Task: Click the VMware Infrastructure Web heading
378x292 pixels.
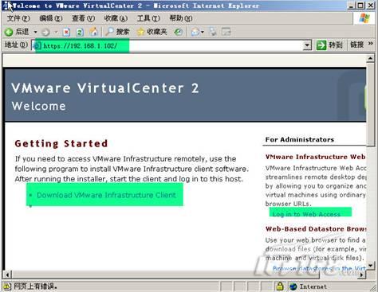Action: tap(315, 157)
